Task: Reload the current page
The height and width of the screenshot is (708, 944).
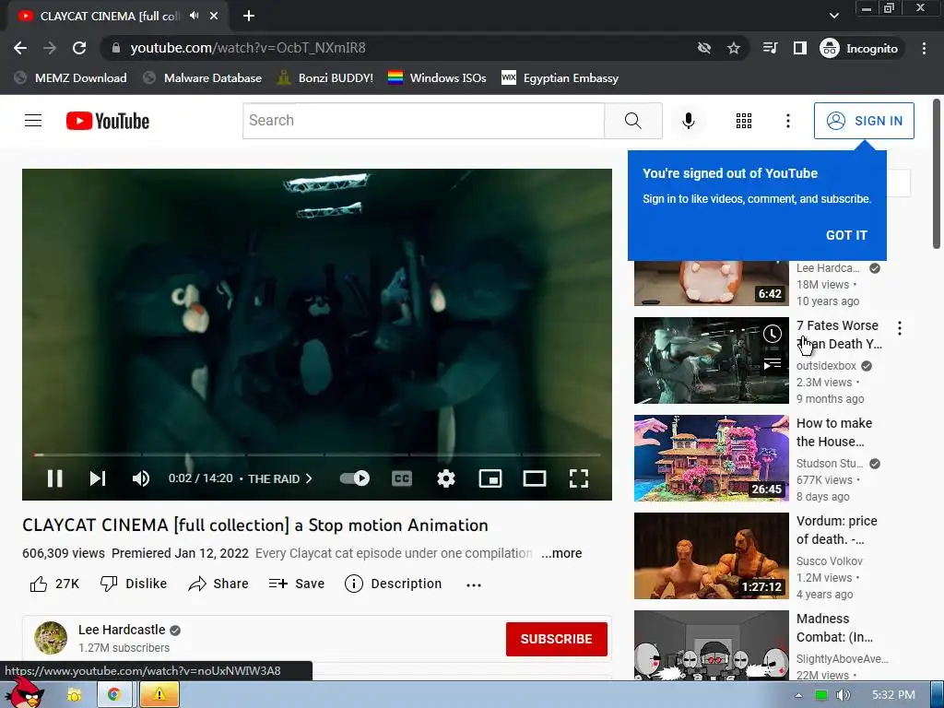Action: pos(79,48)
